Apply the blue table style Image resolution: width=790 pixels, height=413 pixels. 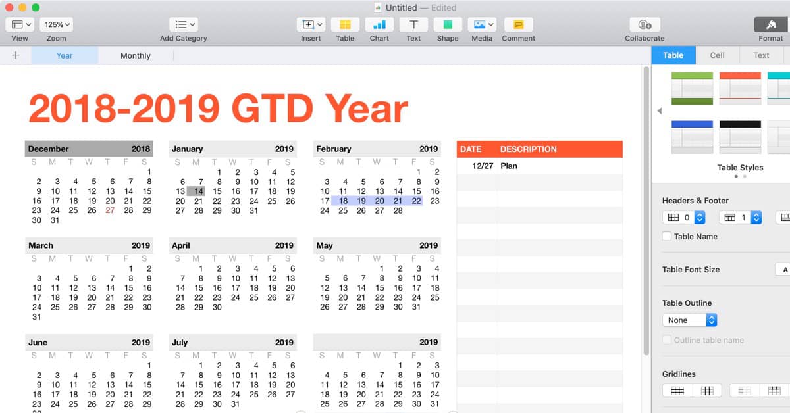point(692,137)
